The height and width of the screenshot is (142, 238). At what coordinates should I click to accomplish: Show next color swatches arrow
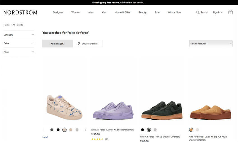[x=86, y=130]
